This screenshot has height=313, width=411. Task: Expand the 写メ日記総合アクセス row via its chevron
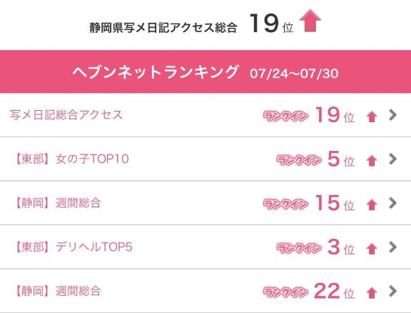[x=392, y=115]
